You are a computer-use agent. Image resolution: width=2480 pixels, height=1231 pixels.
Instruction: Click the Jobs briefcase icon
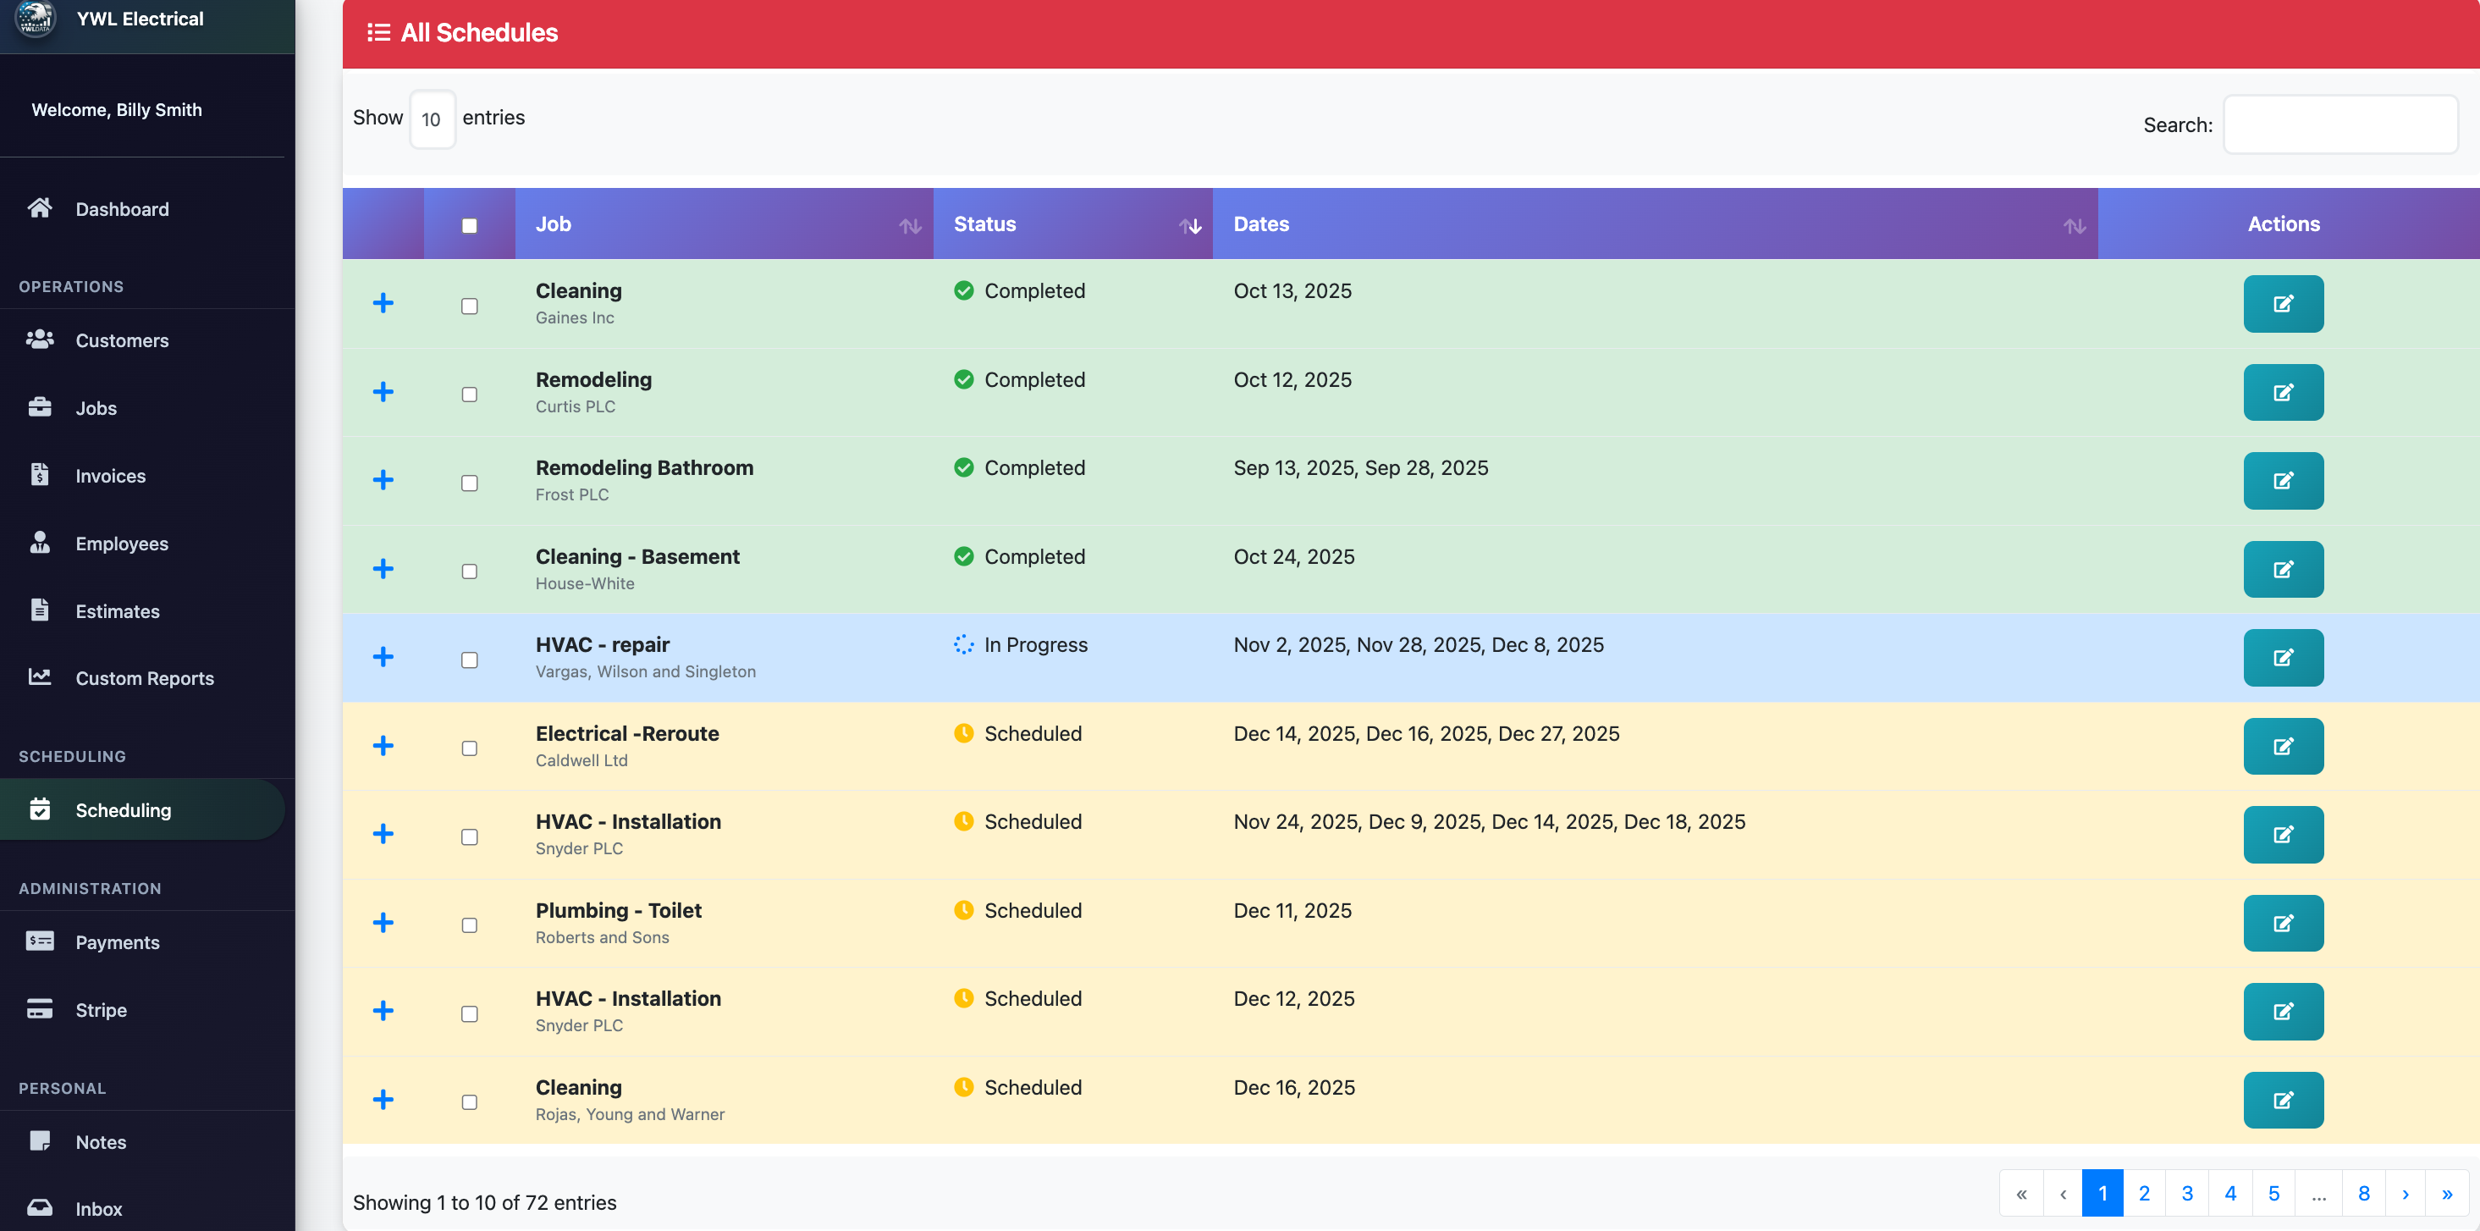(40, 407)
